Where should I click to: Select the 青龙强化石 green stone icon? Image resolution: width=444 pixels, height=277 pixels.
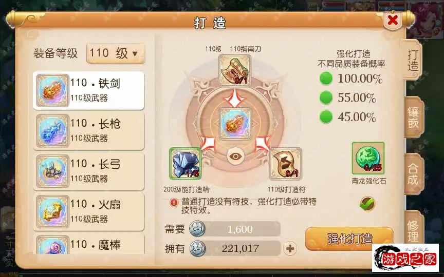pyautogui.click(x=368, y=159)
